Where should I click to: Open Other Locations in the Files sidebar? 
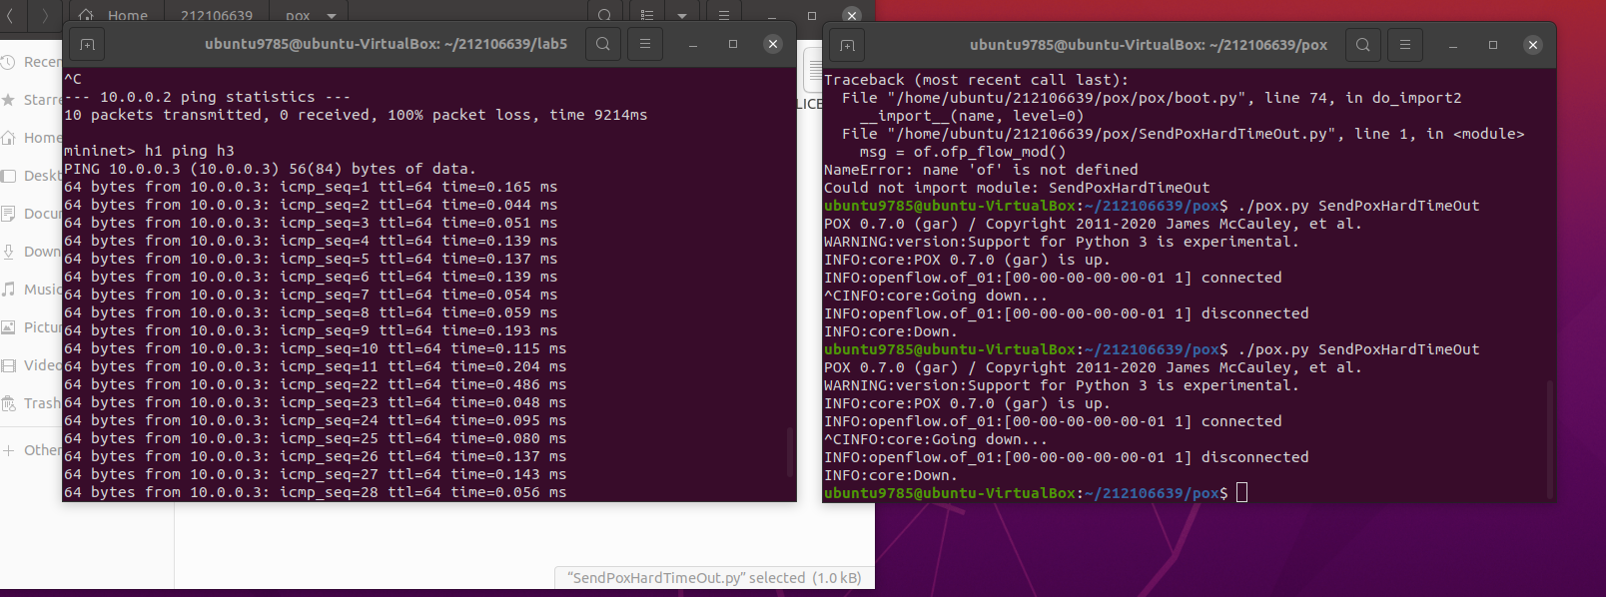32,450
